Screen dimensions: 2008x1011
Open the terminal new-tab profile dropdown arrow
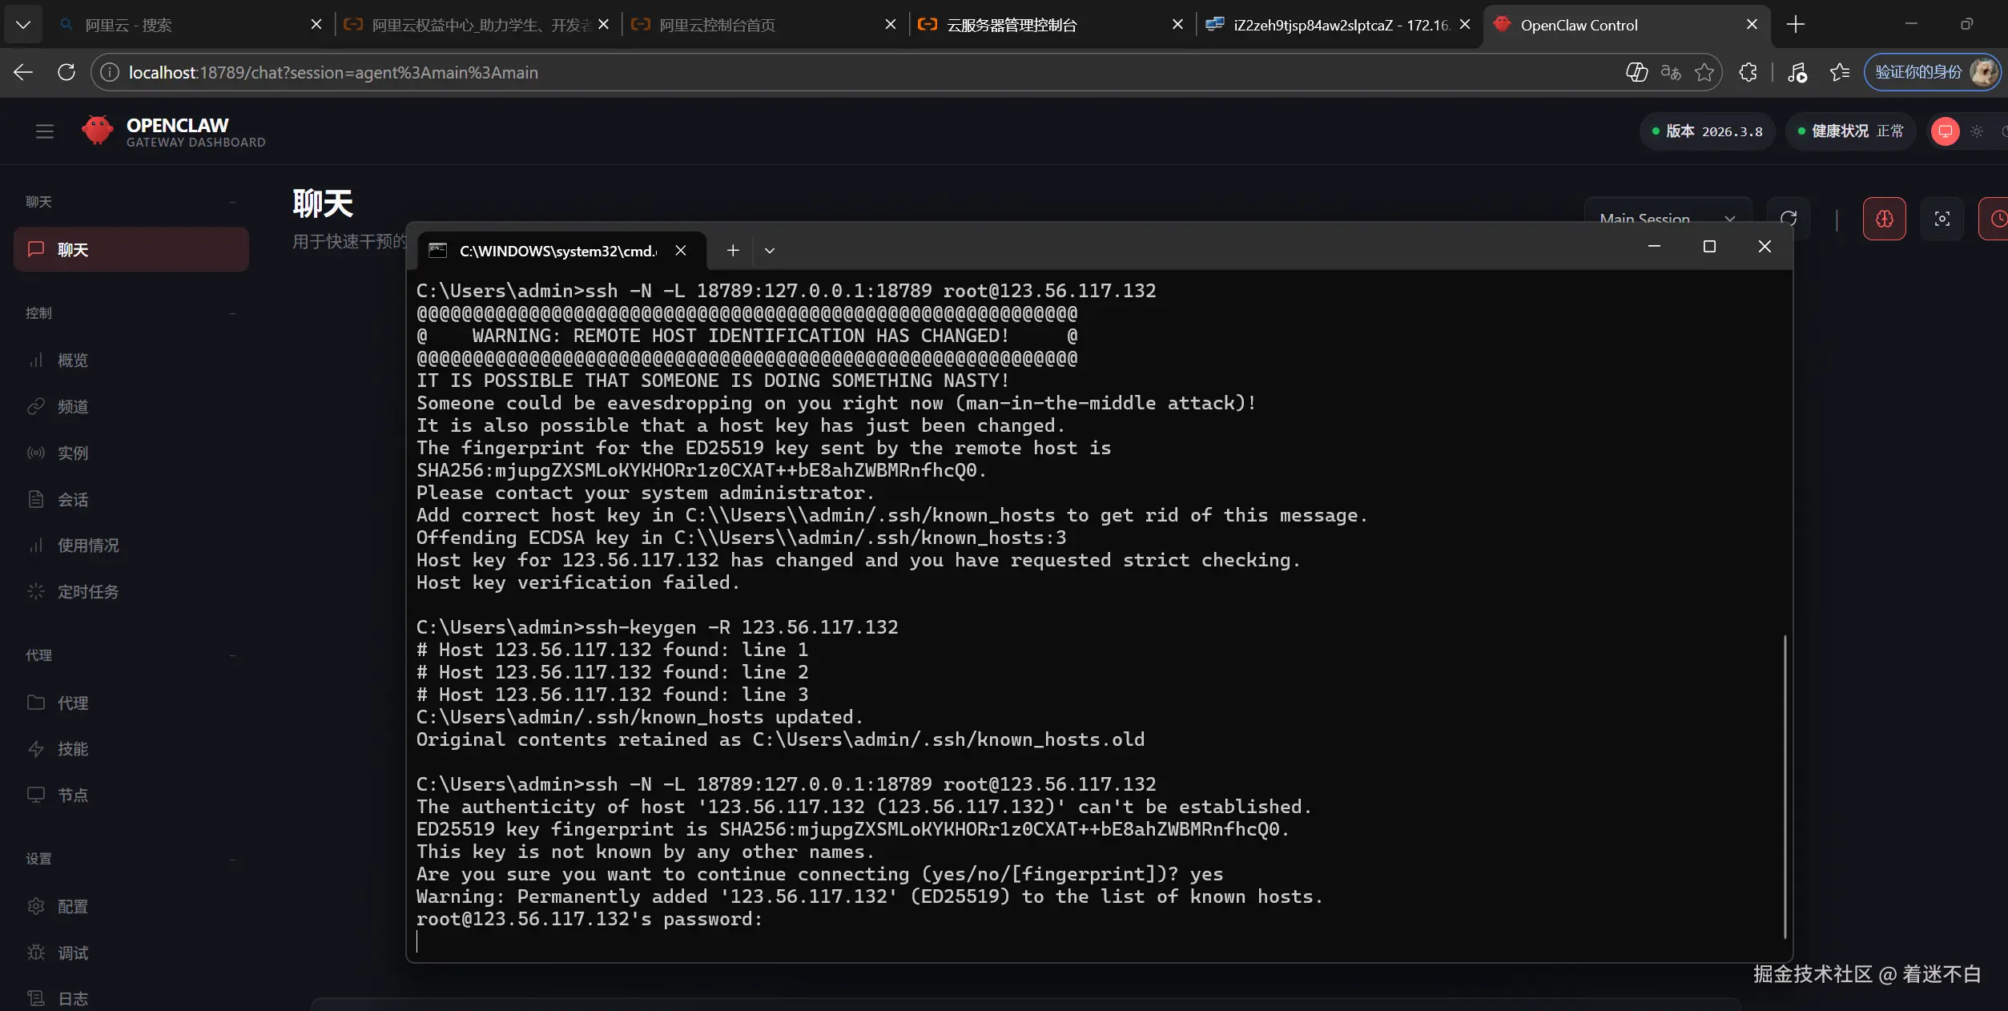770,251
